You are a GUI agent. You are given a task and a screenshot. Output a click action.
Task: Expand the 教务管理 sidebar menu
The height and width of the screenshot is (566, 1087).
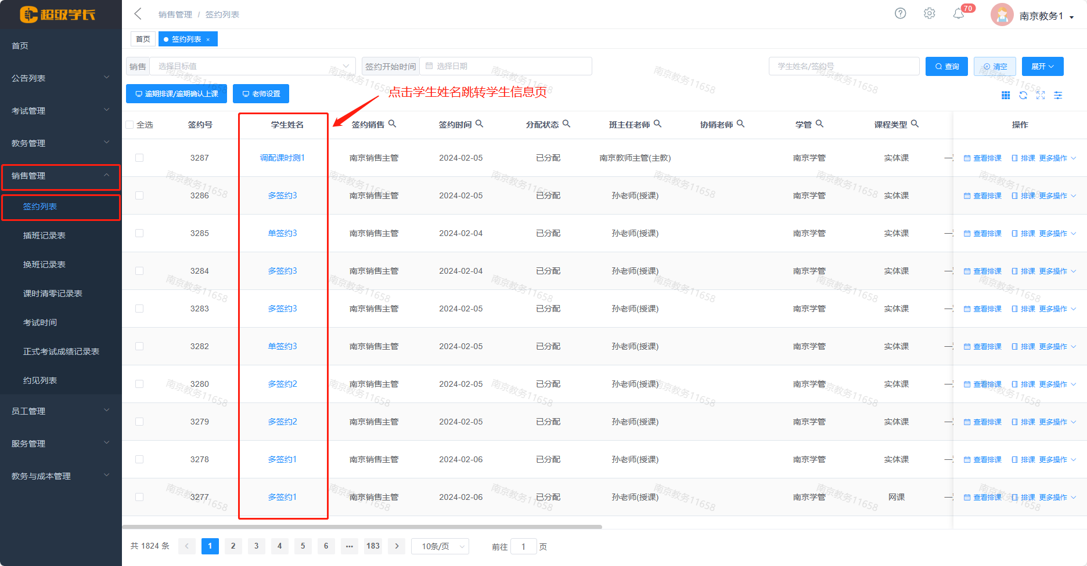60,143
